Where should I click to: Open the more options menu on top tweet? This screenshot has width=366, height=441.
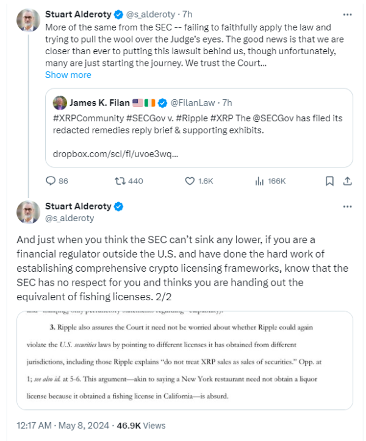click(348, 14)
